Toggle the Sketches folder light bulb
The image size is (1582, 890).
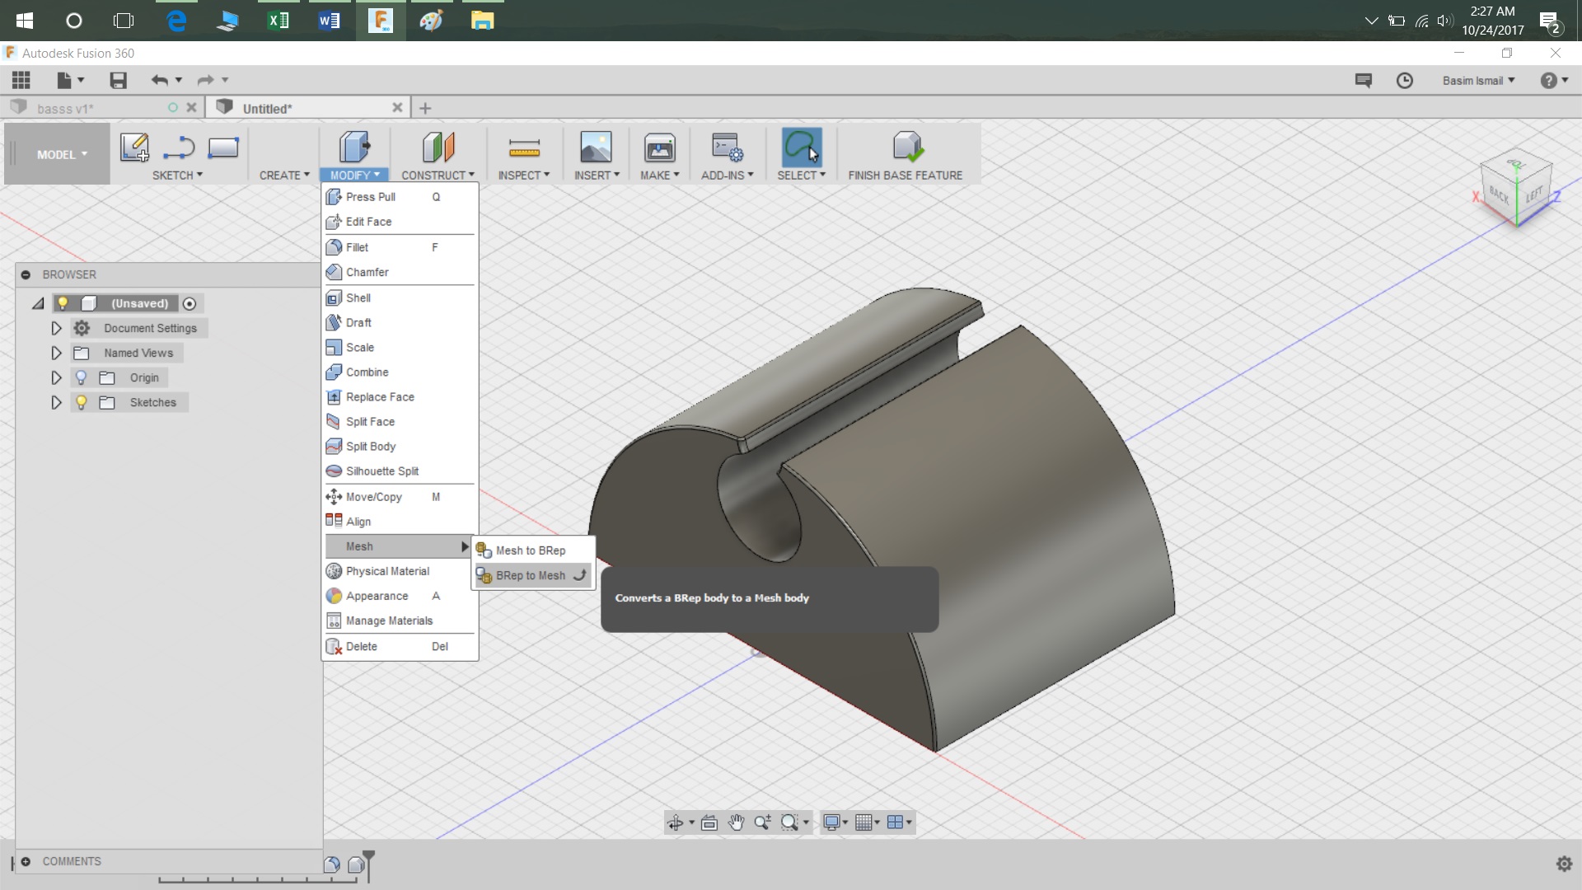coord(81,402)
